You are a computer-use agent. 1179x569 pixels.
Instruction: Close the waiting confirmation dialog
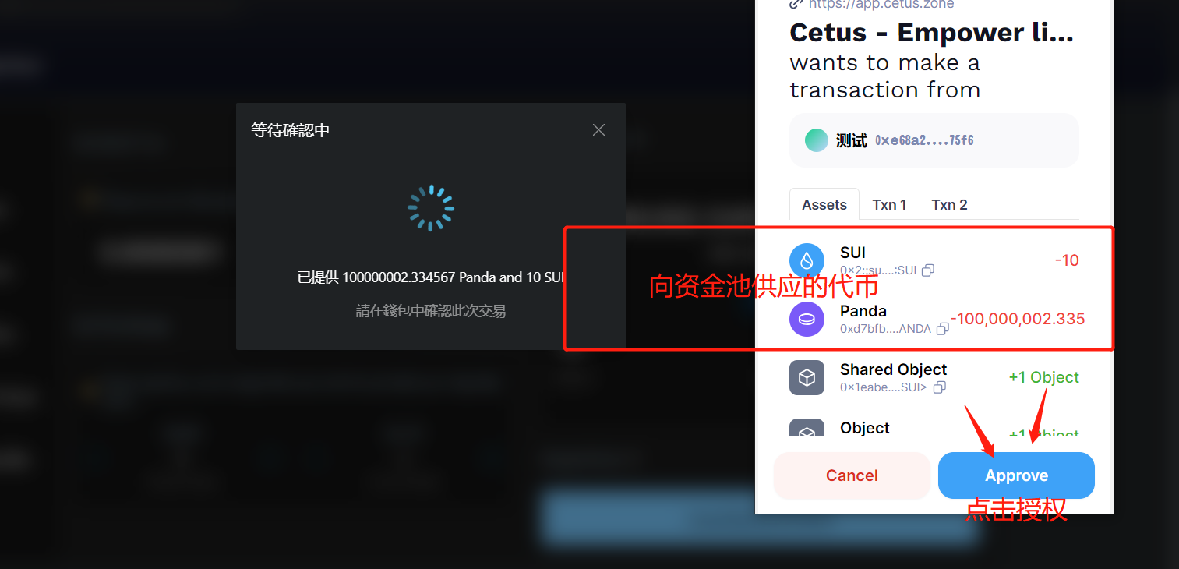point(598,130)
